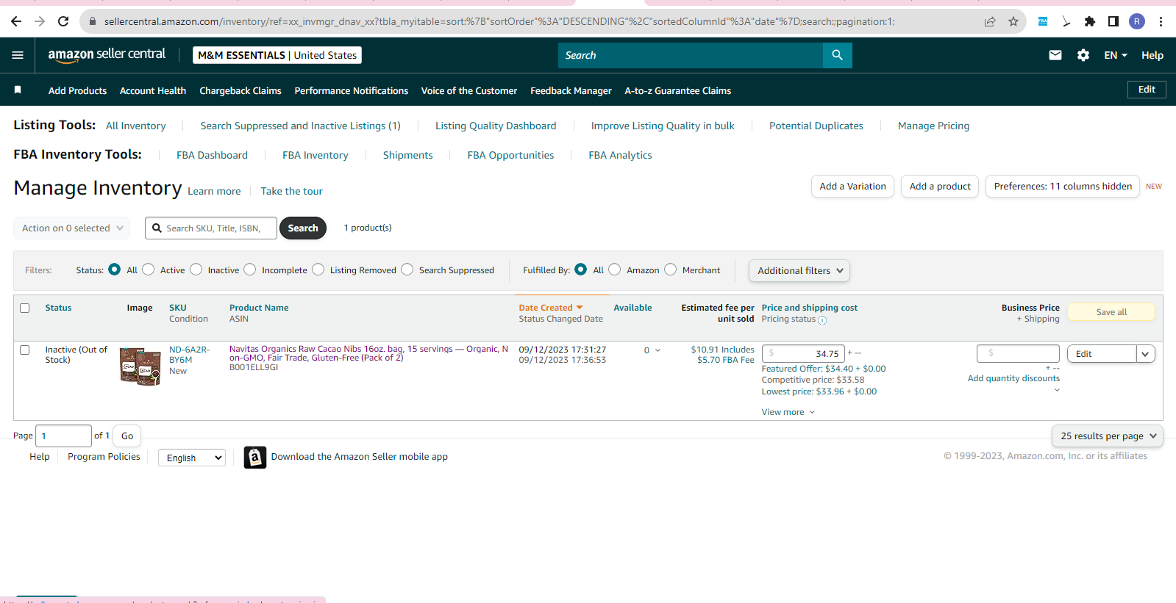Click the pricing status info icon
The width and height of the screenshot is (1176, 603).
point(822,320)
